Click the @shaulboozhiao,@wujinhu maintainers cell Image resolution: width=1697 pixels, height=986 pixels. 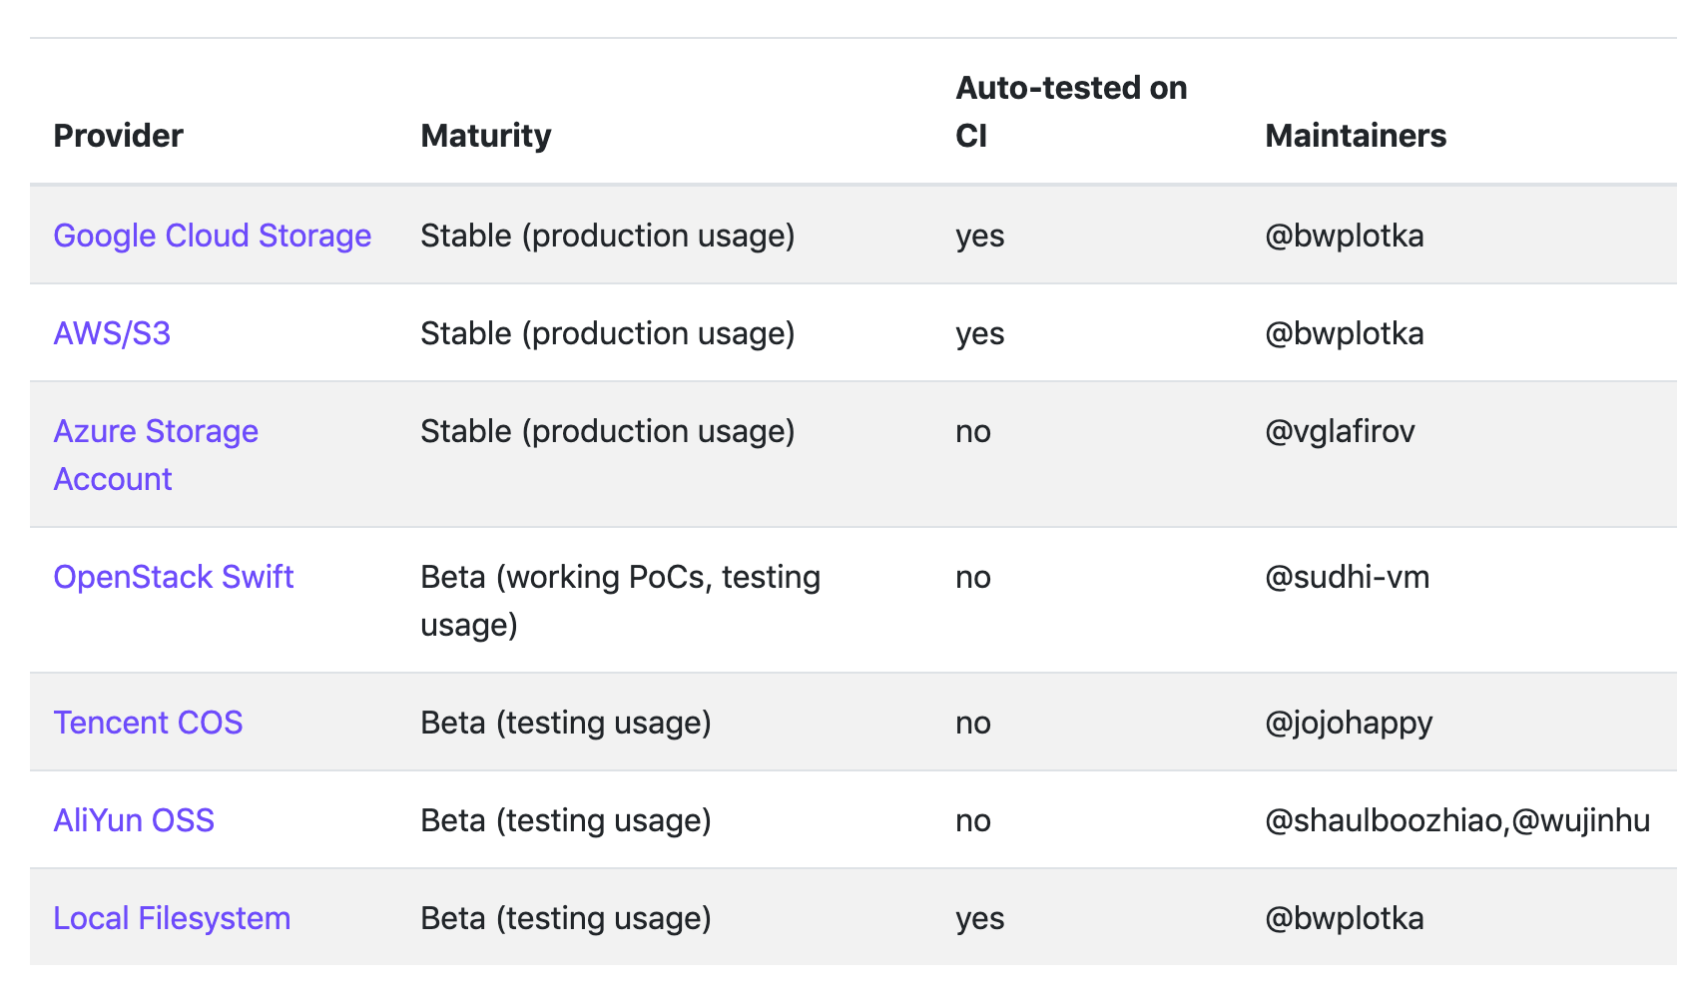click(x=1456, y=820)
